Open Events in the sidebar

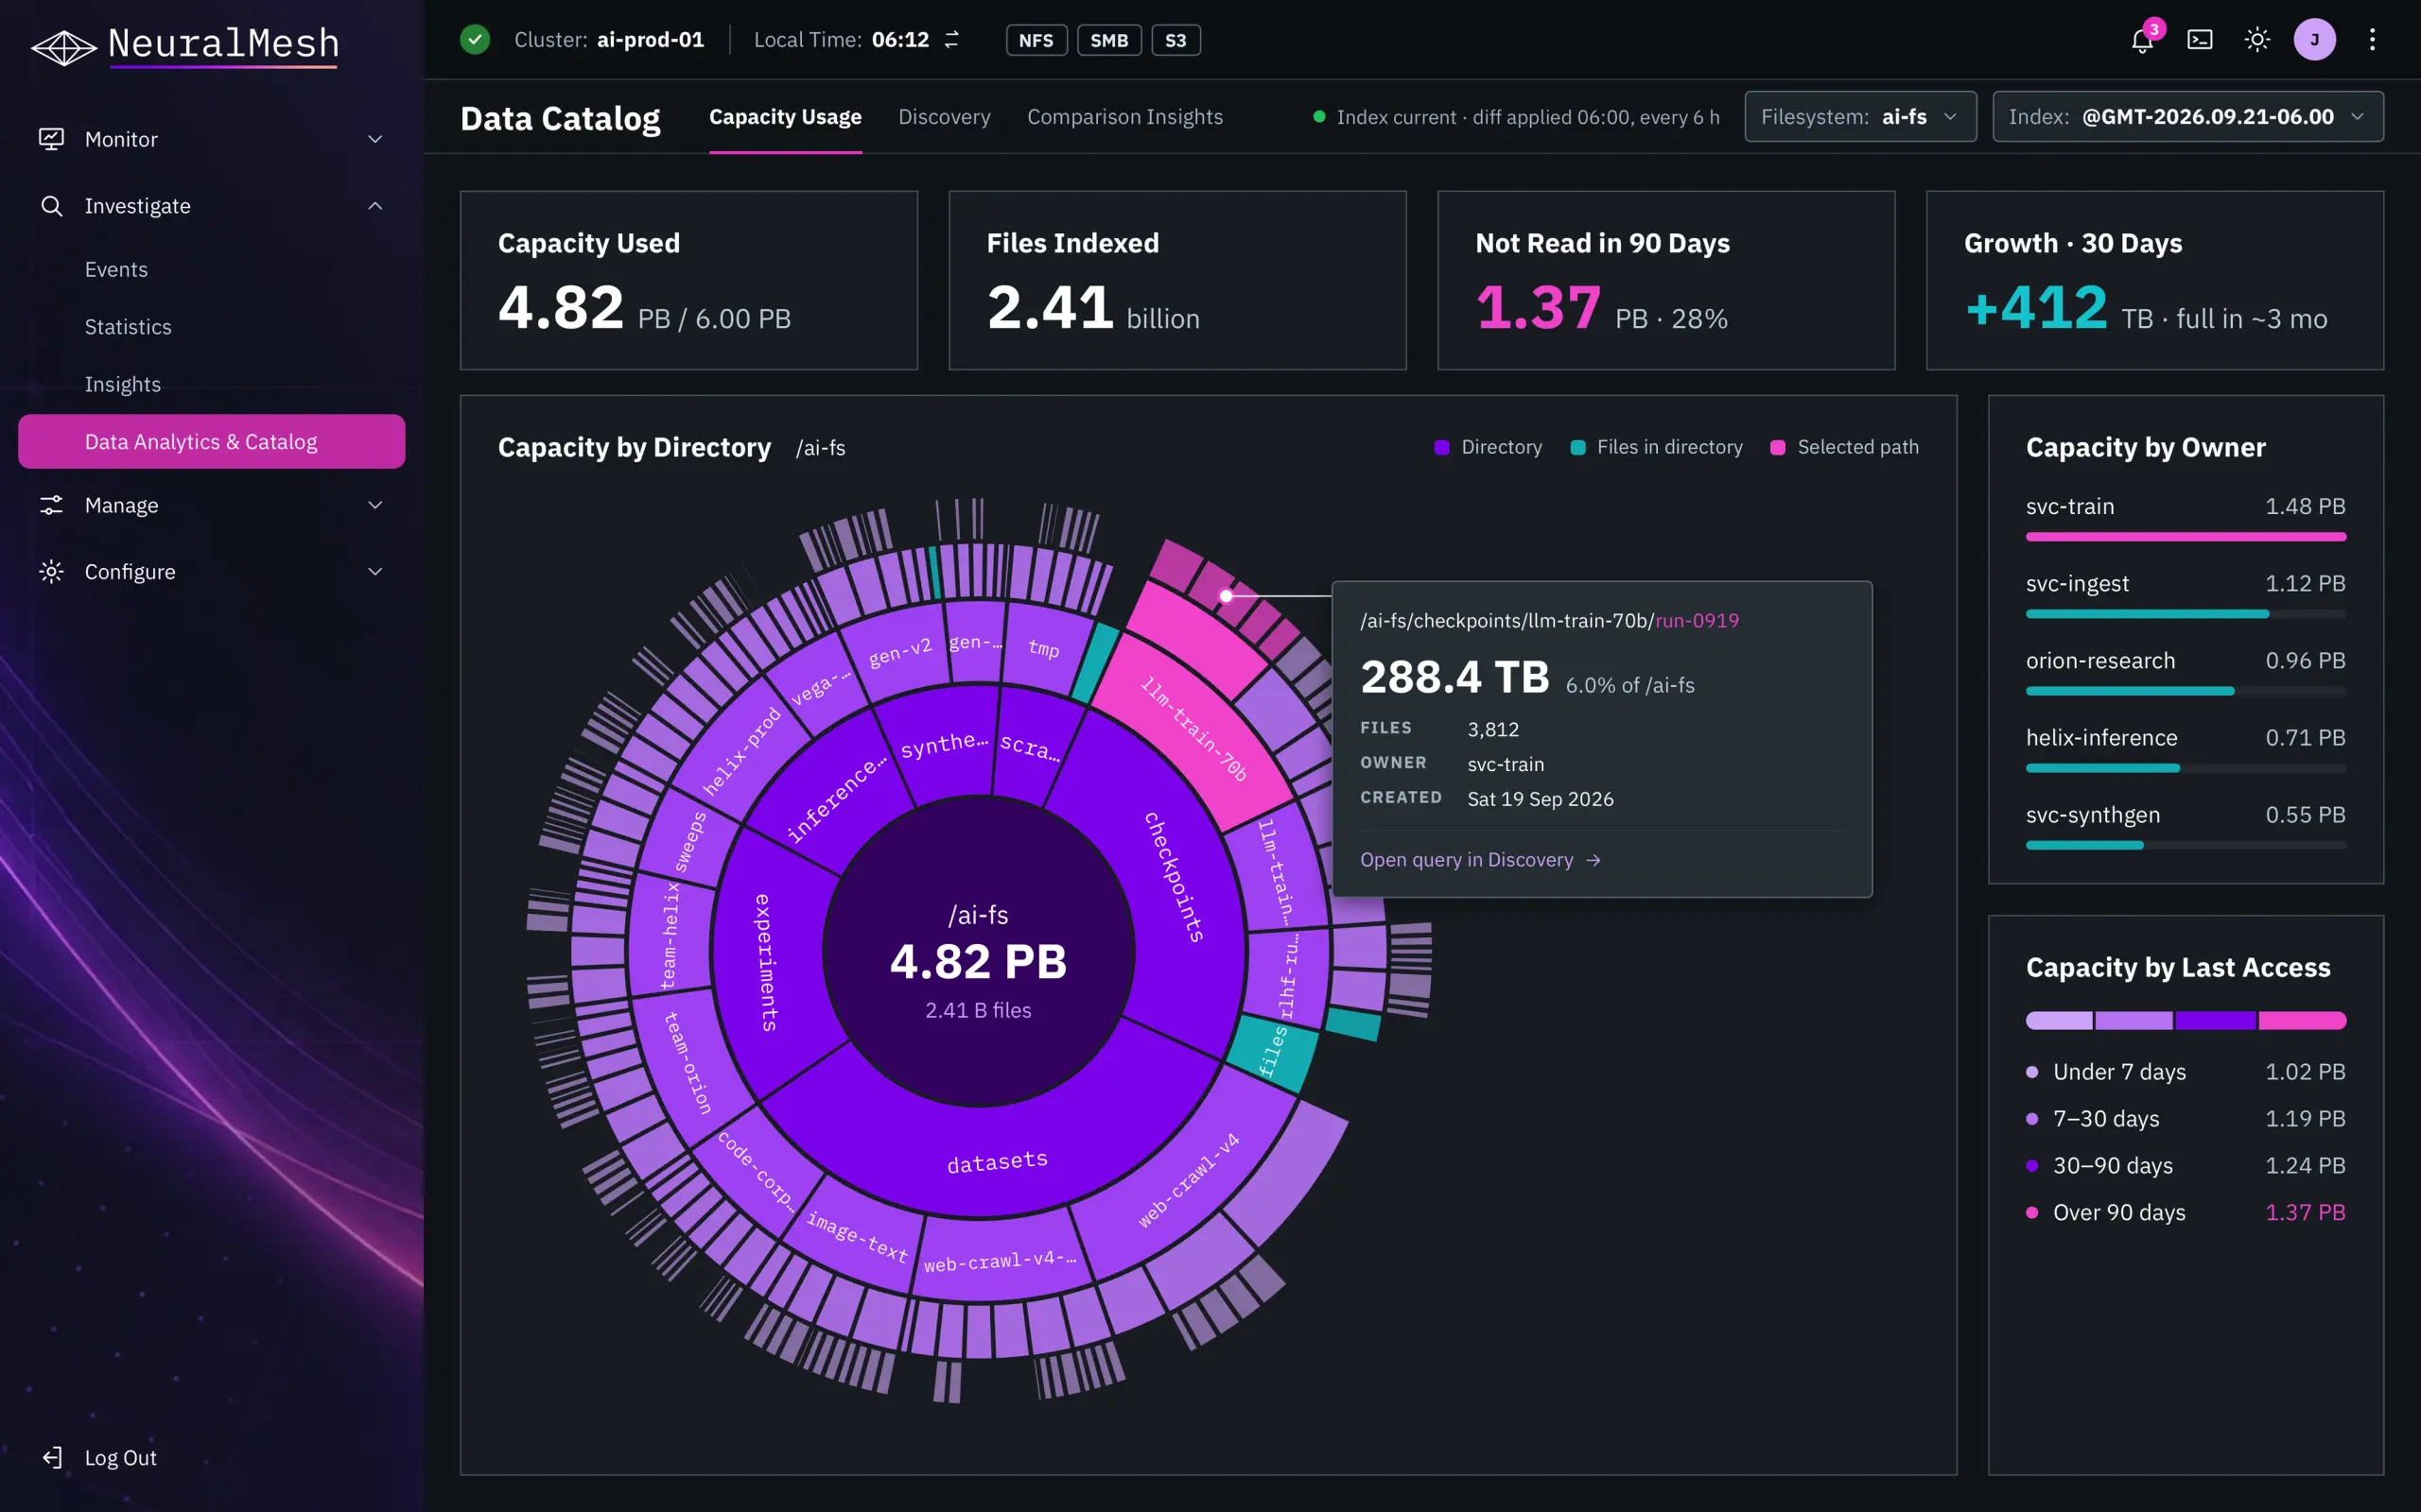[x=116, y=270]
